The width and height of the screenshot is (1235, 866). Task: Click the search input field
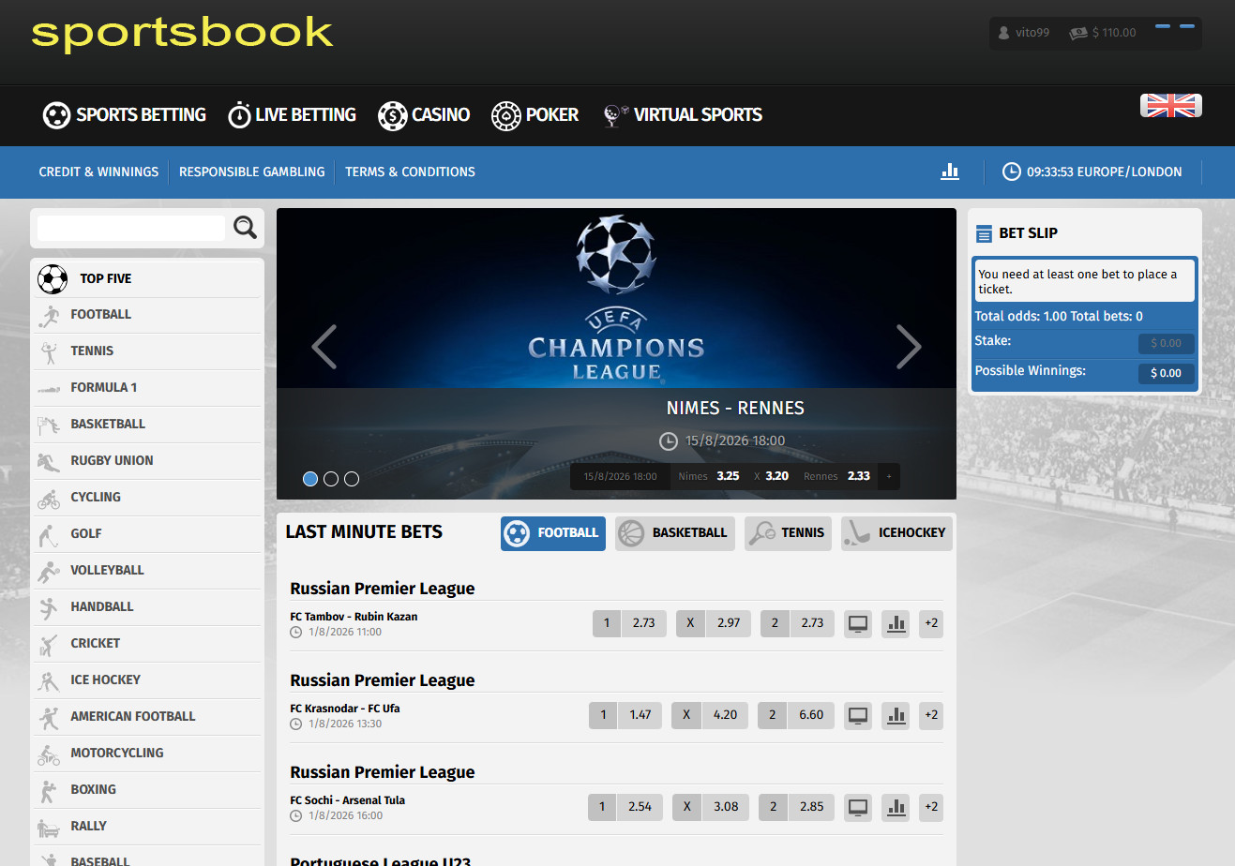click(x=131, y=228)
